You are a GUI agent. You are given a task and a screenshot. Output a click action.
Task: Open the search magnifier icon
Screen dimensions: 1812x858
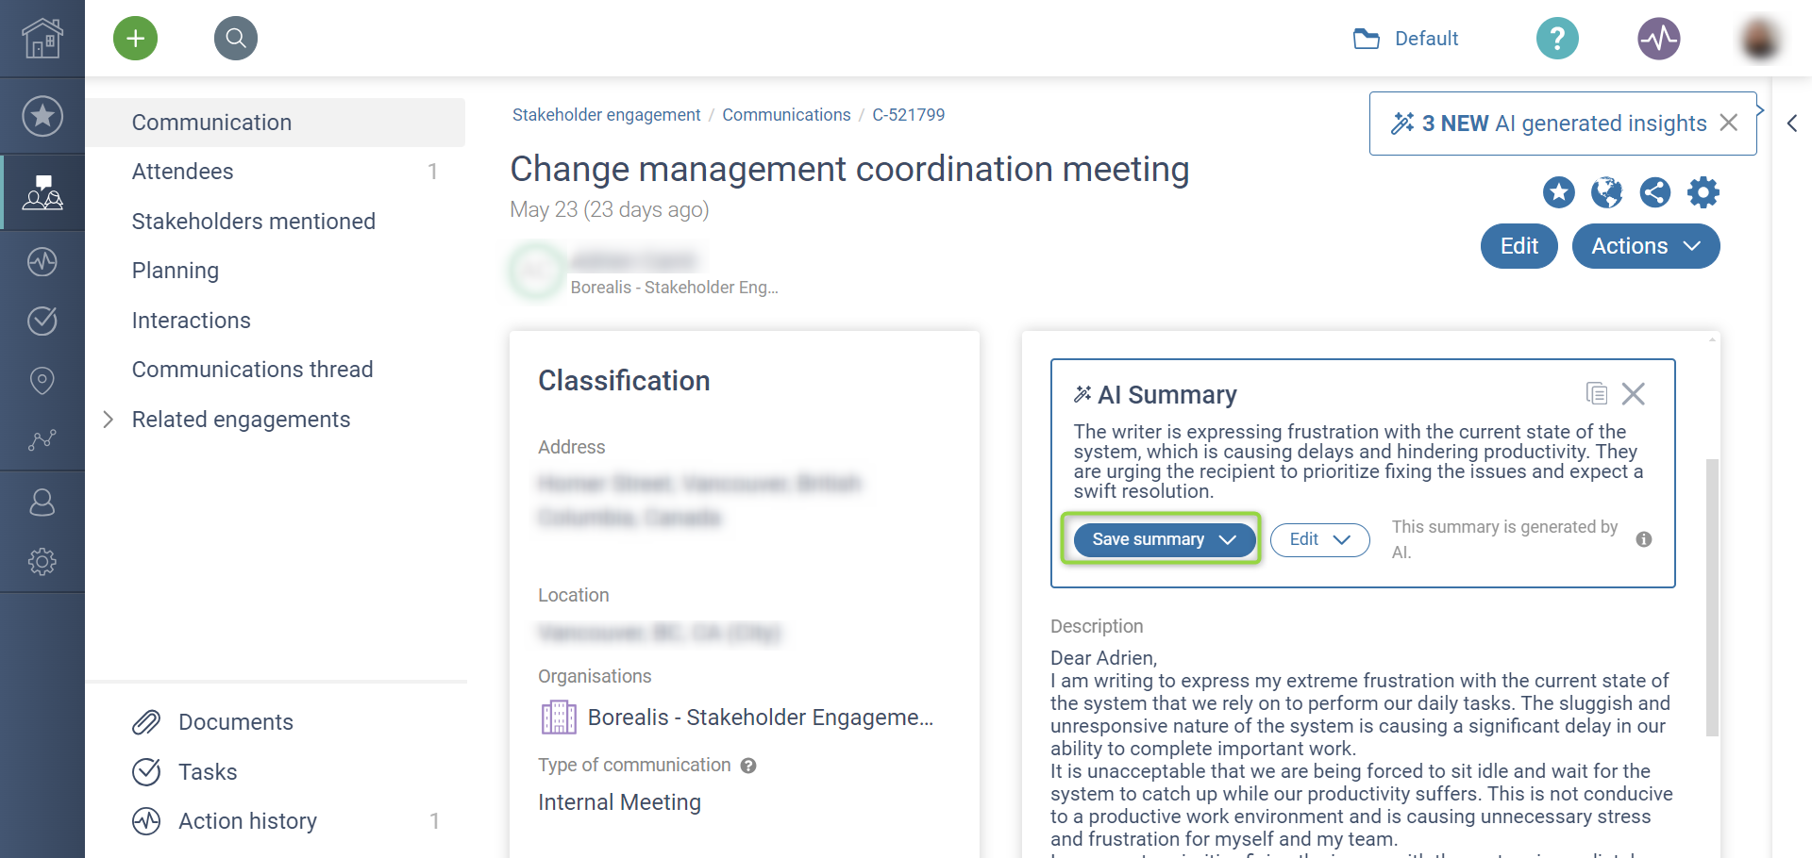coord(236,39)
